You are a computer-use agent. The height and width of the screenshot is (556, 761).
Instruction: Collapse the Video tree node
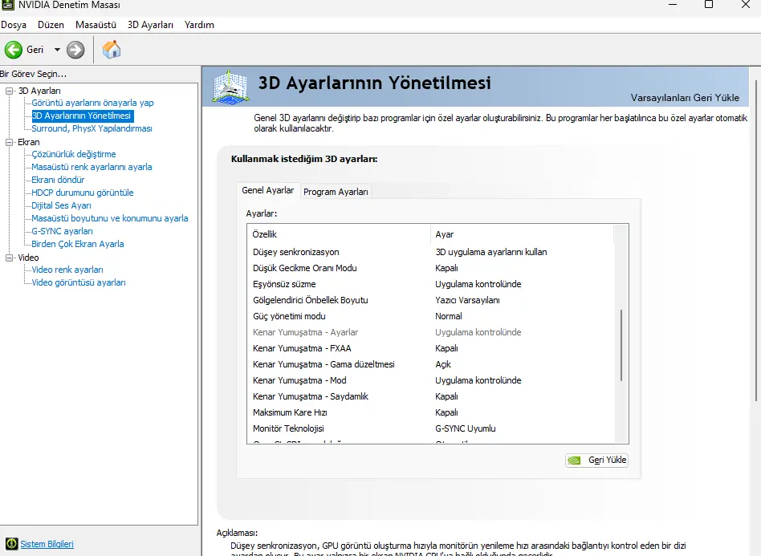9,258
